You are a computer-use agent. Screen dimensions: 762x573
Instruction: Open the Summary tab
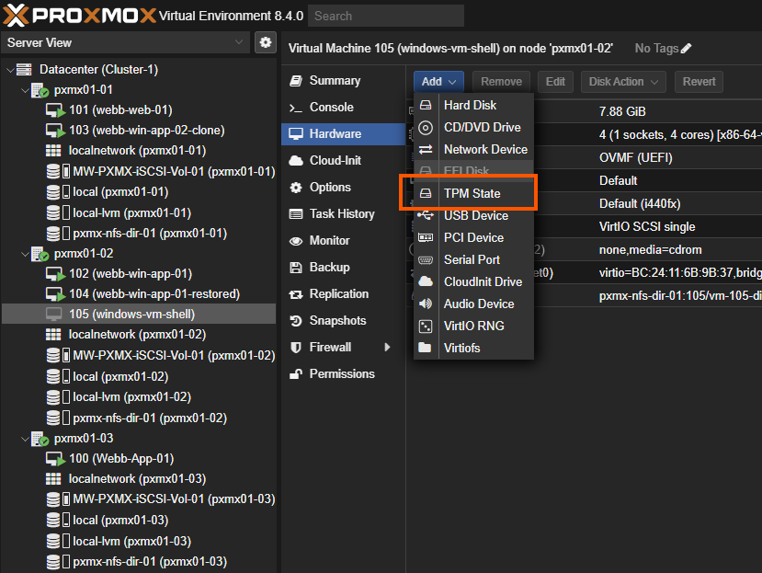pos(343,80)
